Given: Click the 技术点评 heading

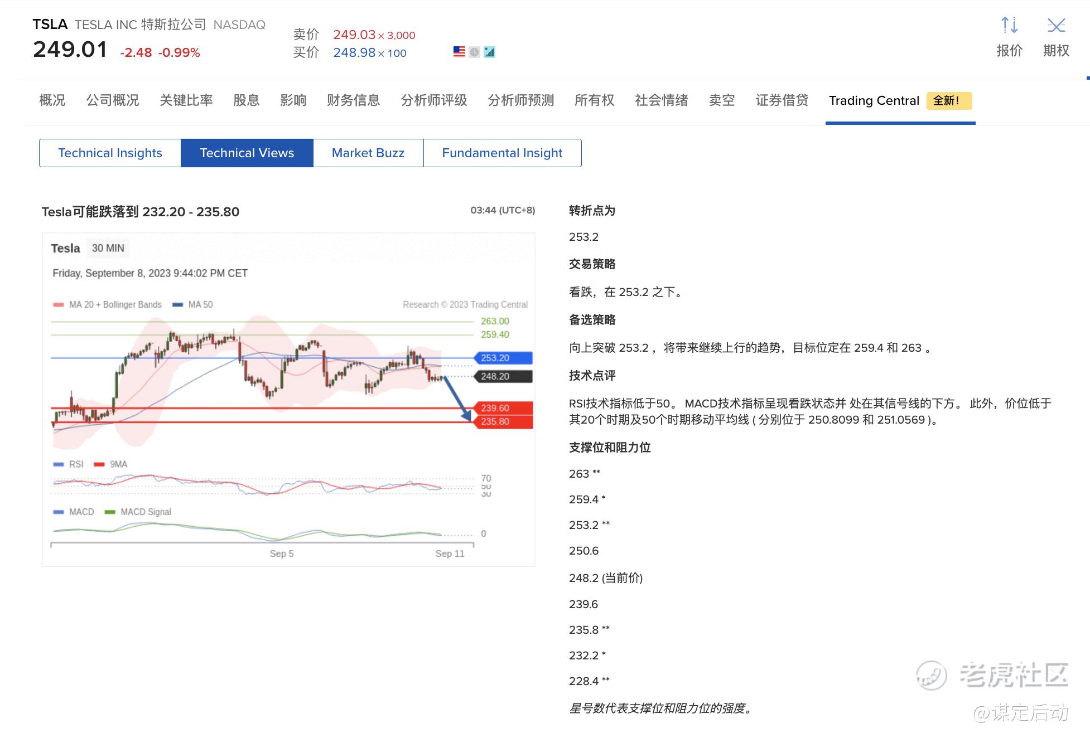Looking at the screenshot, I should [592, 376].
